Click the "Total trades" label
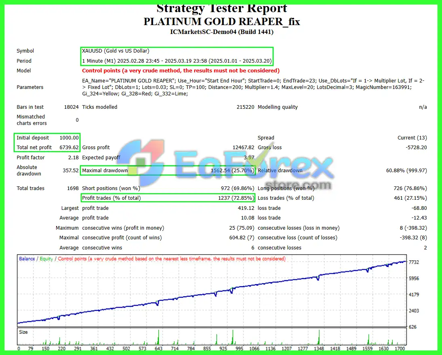The width and height of the screenshot is (442, 355). click(30, 188)
